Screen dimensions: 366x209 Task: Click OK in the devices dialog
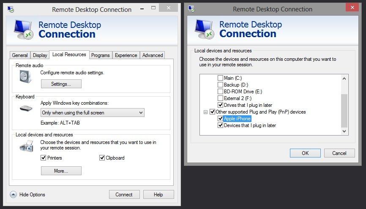[305, 153]
